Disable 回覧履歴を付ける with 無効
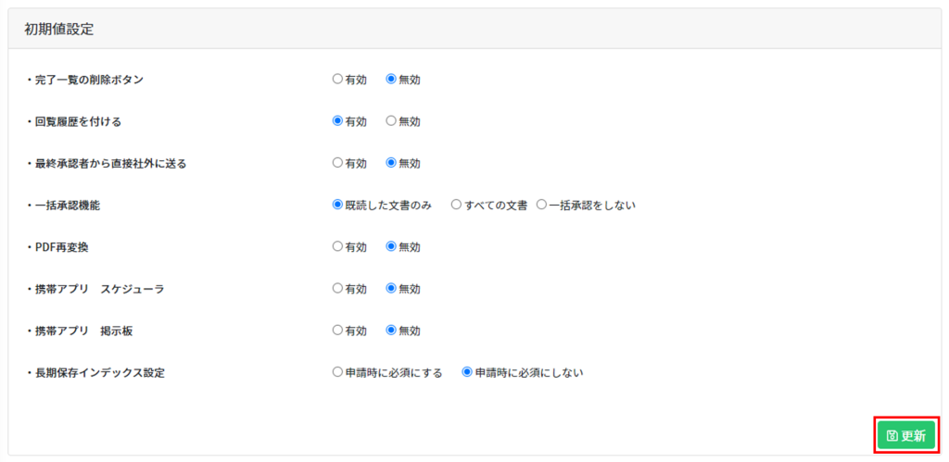Screen dimensions: 949x462 point(391,121)
